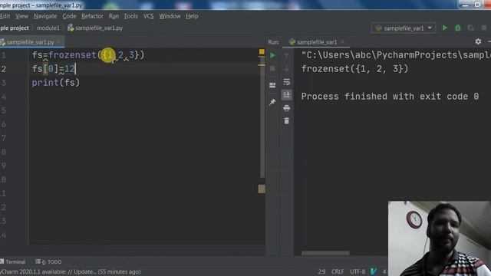Change the UTF-8 file encoding
Viewport: 491px width, 276px height.
pos(358,271)
